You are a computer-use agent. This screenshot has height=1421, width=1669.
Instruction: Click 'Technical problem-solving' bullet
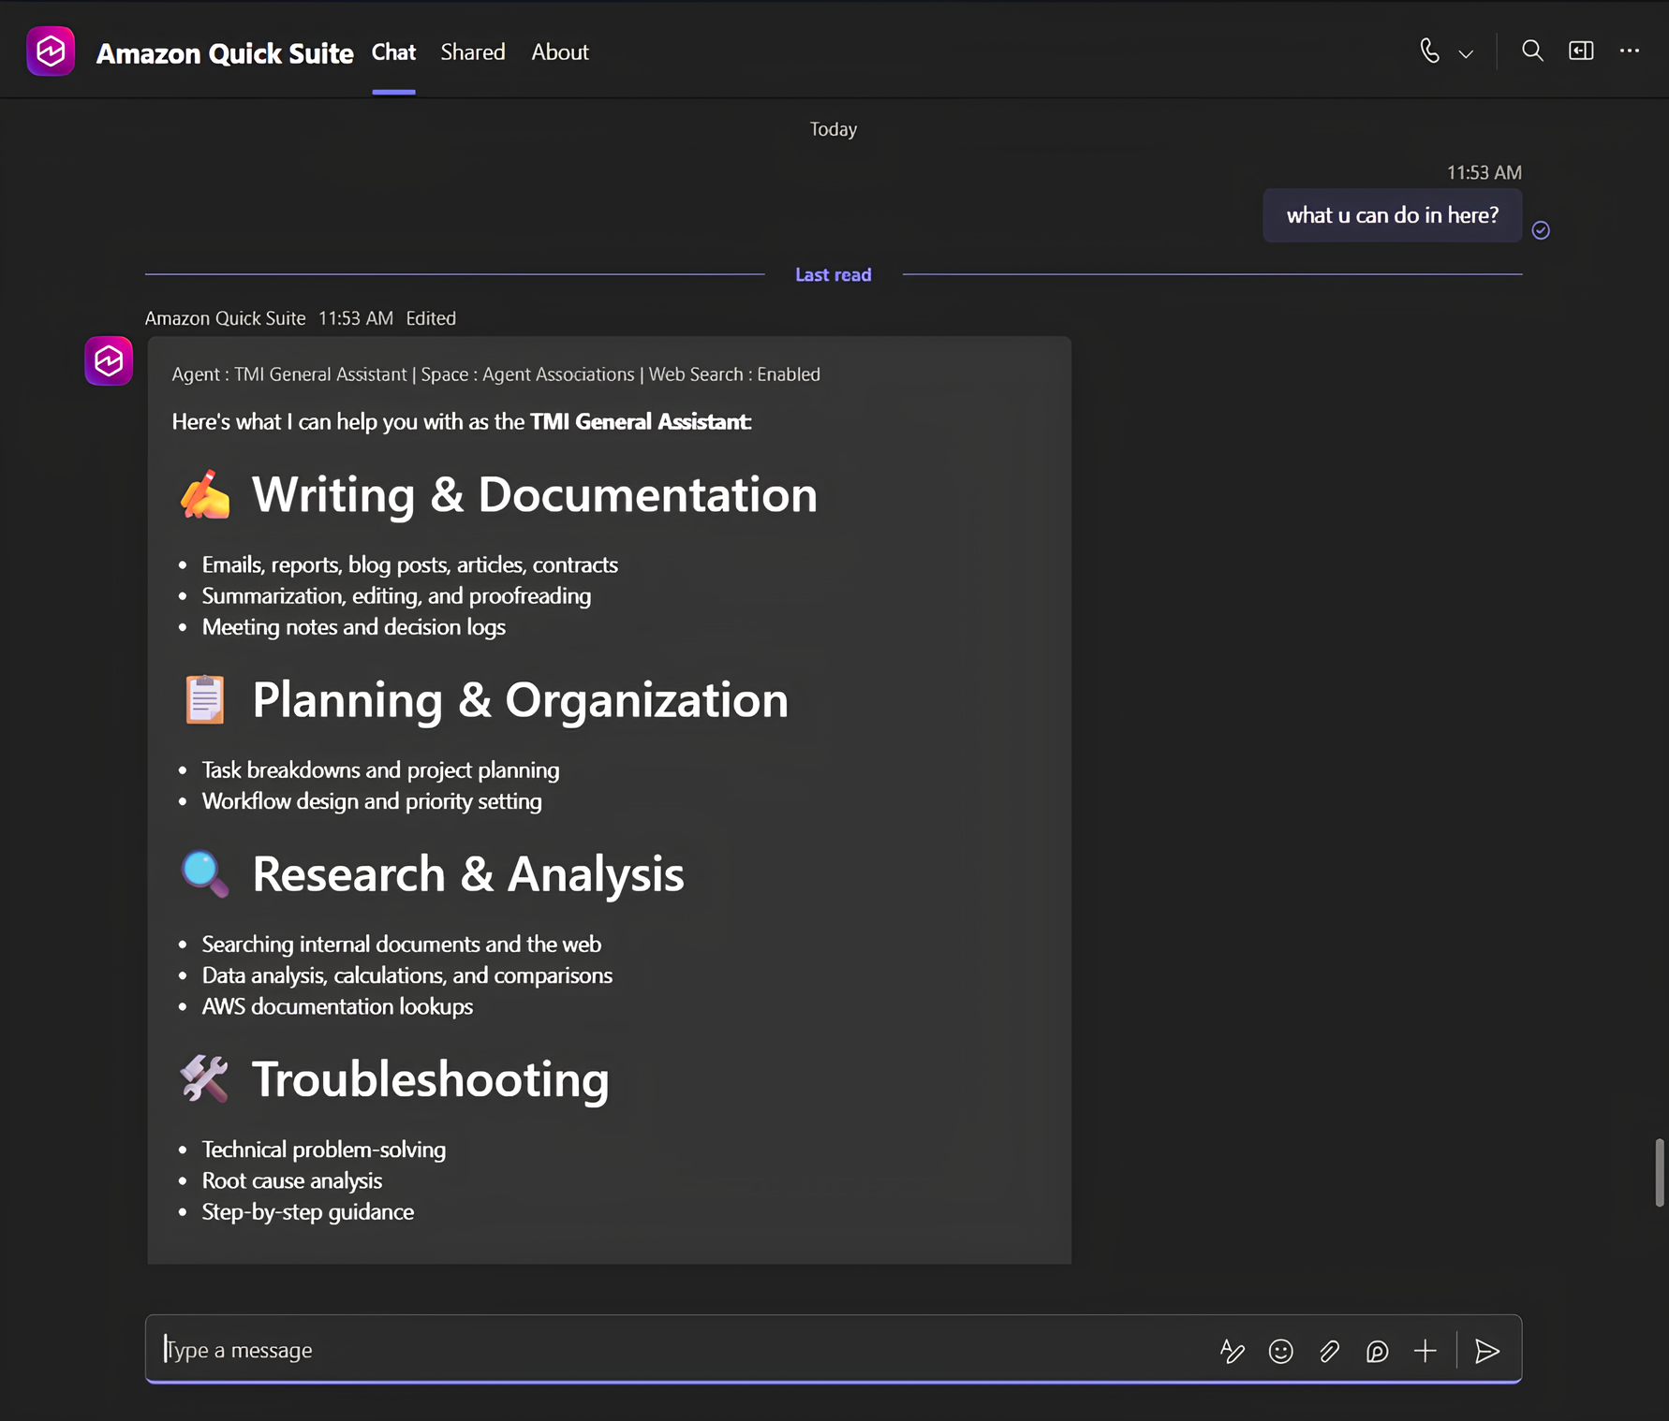pos(324,1149)
